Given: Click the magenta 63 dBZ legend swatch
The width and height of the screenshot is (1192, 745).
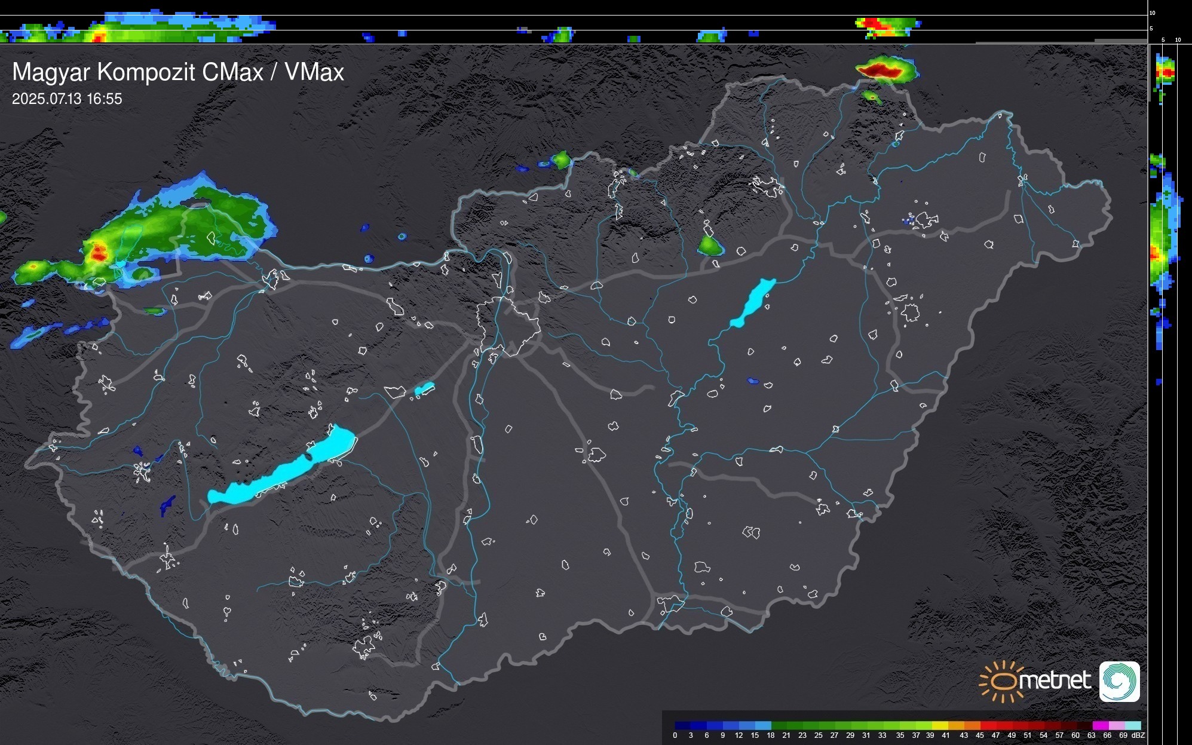Looking at the screenshot, I should pyautogui.click(x=1101, y=725).
